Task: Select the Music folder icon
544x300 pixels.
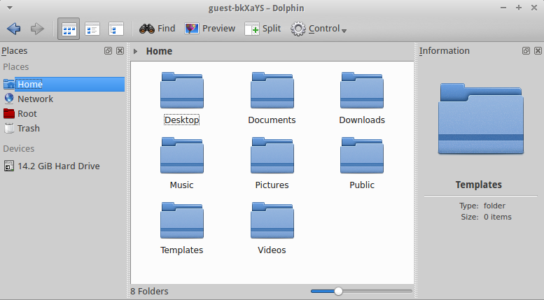Action: [182, 155]
